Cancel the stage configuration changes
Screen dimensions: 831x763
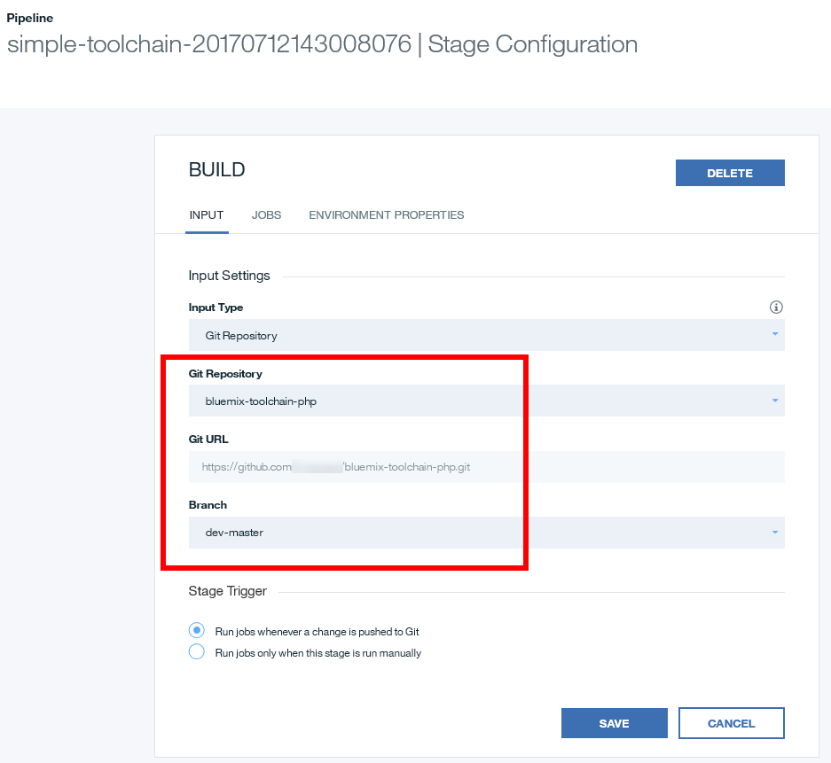coord(732,723)
